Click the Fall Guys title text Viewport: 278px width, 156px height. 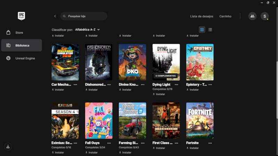[92, 143]
